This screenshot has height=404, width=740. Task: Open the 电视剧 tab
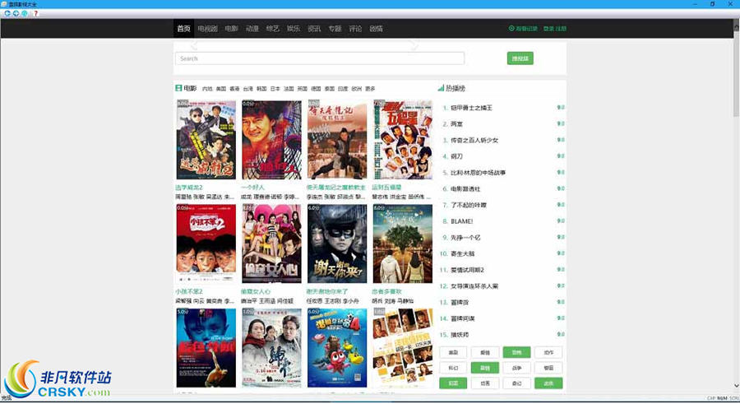click(x=207, y=28)
